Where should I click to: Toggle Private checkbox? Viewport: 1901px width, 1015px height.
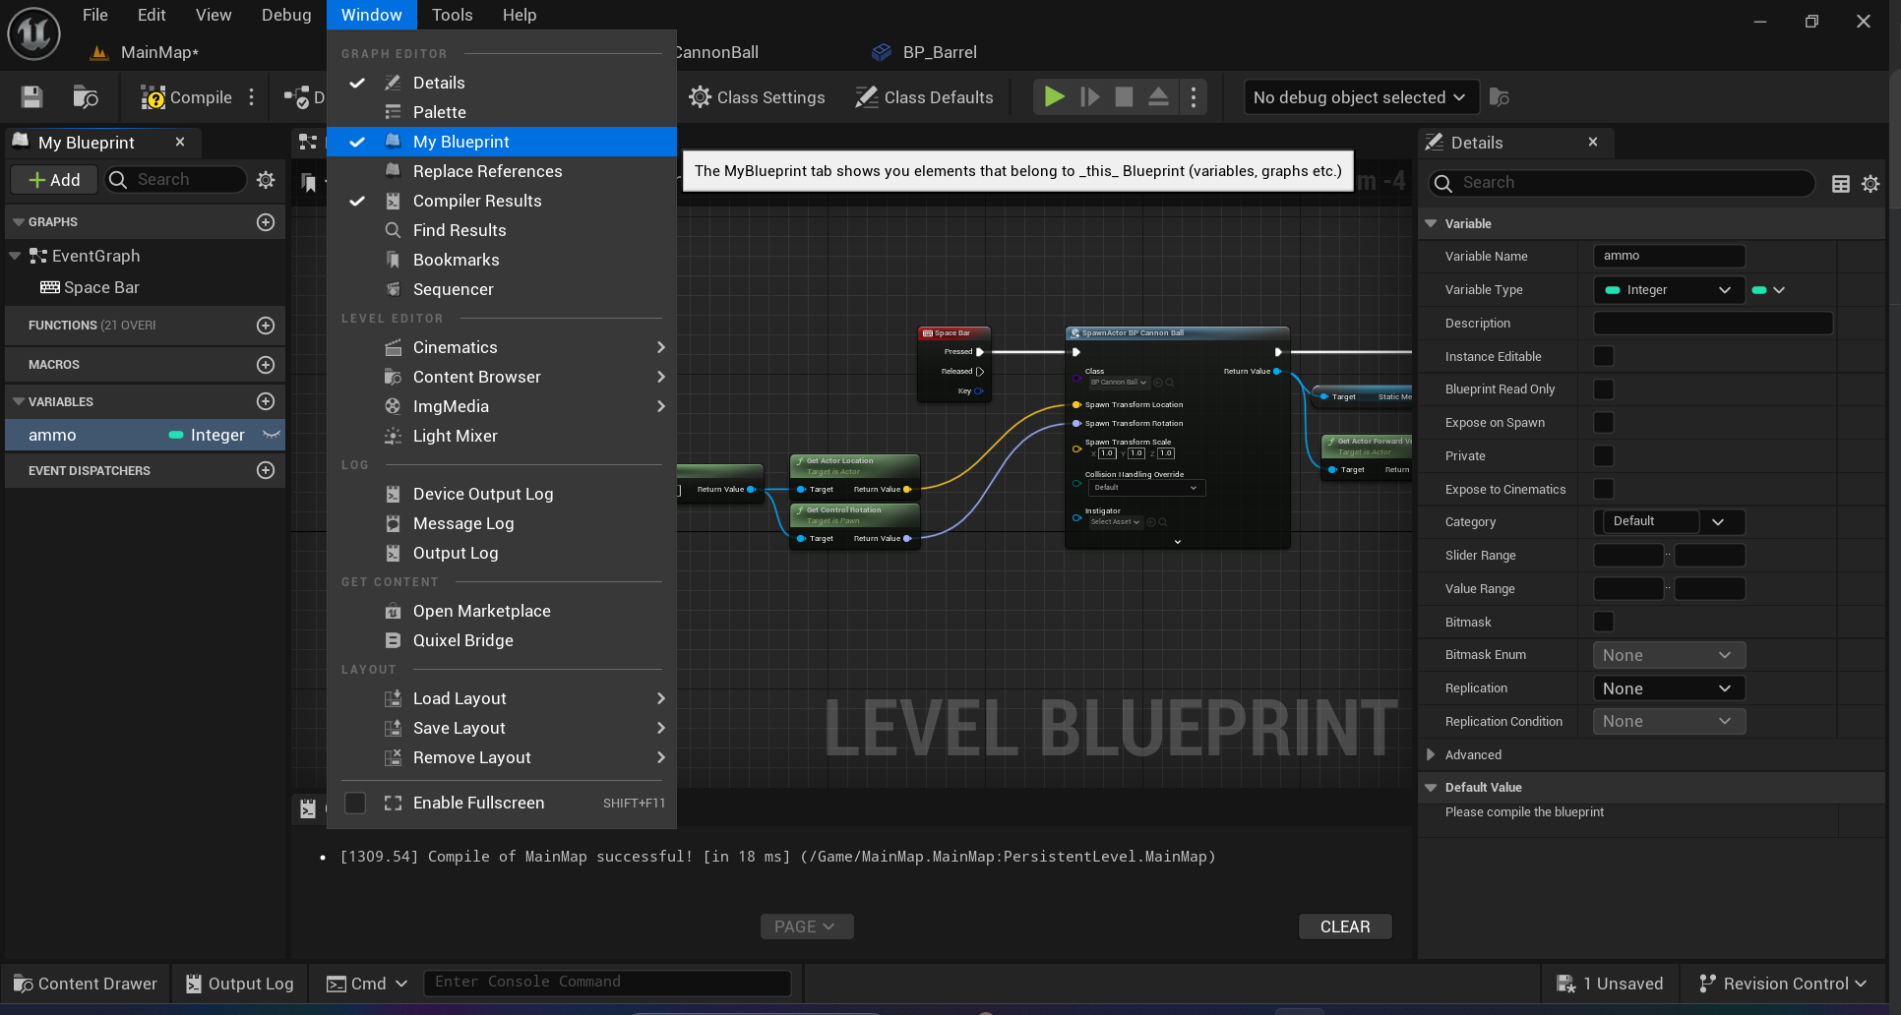(x=1604, y=456)
